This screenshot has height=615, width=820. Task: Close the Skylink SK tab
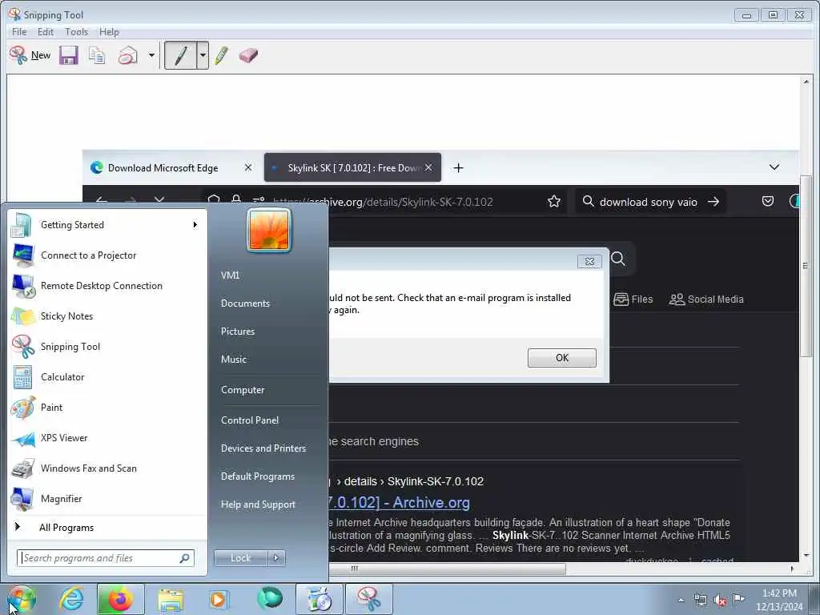click(428, 167)
